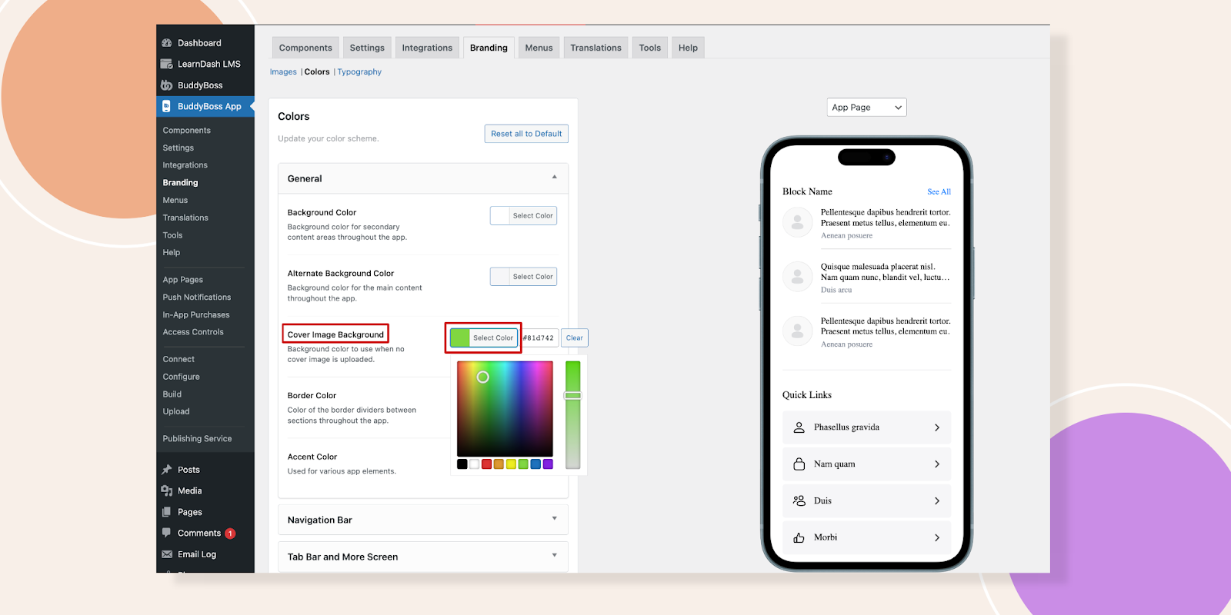Open the Translations tab
The width and height of the screenshot is (1231, 615).
tap(595, 48)
